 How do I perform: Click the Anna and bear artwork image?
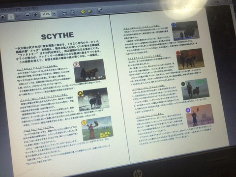[x=89, y=71]
